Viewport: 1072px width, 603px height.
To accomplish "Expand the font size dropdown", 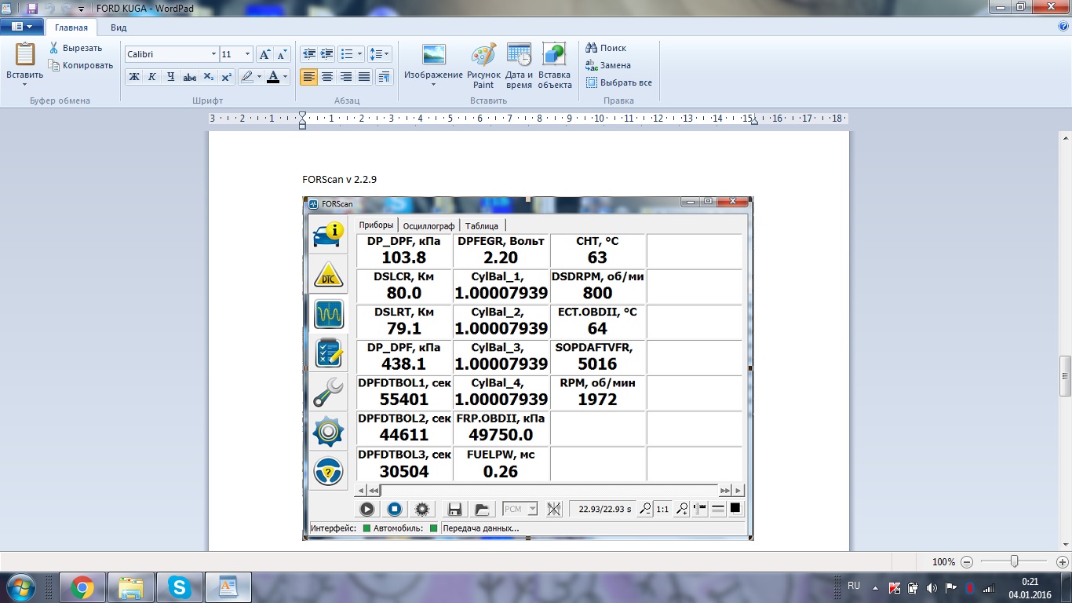I will click(247, 54).
